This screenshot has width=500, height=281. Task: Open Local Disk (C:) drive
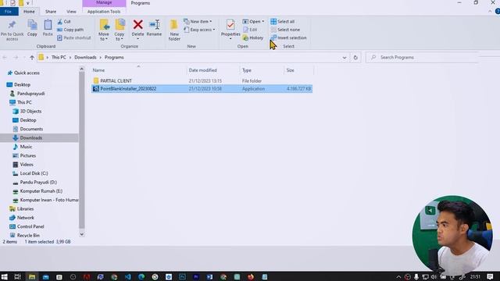click(34, 173)
